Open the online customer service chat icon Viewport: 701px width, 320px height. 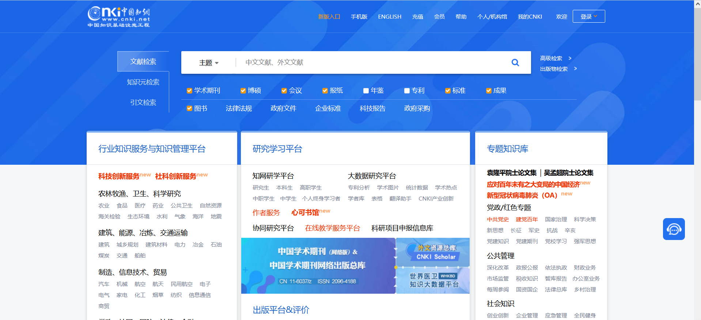(674, 229)
